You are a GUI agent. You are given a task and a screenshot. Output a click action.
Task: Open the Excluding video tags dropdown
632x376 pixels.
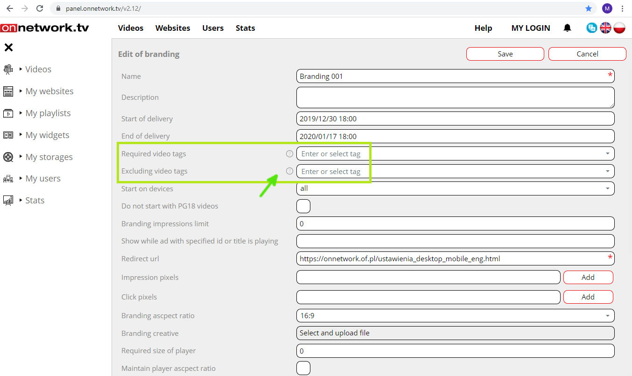(x=455, y=171)
